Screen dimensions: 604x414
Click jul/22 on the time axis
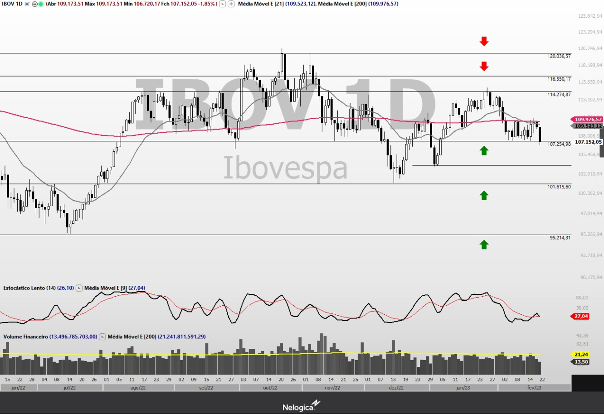tap(70, 388)
